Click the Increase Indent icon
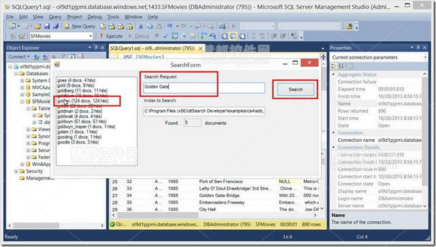This screenshot has height=247, width=436. (283, 36)
